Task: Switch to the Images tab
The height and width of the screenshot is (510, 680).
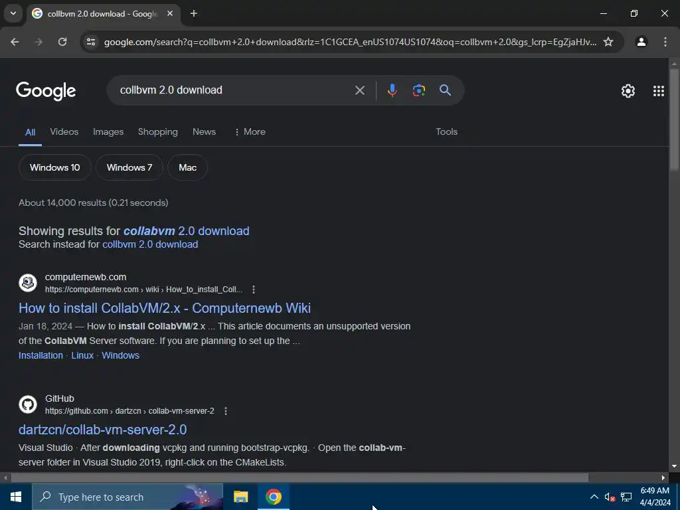Action: (108, 132)
